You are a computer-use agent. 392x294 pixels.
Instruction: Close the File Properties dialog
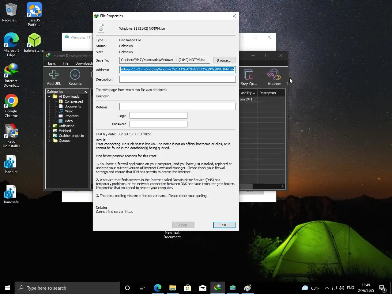tap(234, 16)
